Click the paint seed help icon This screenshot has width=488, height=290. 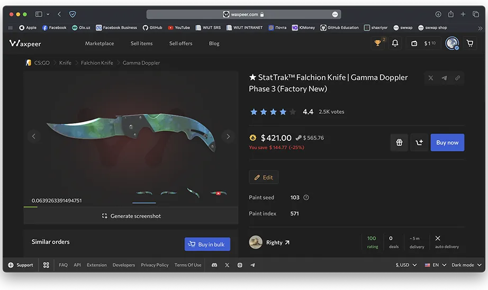click(x=306, y=197)
